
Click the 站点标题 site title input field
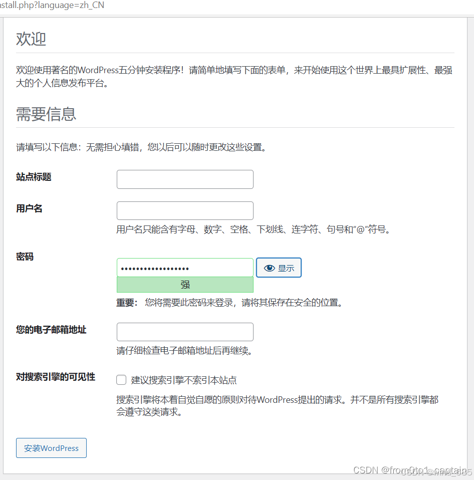point(185,179)
